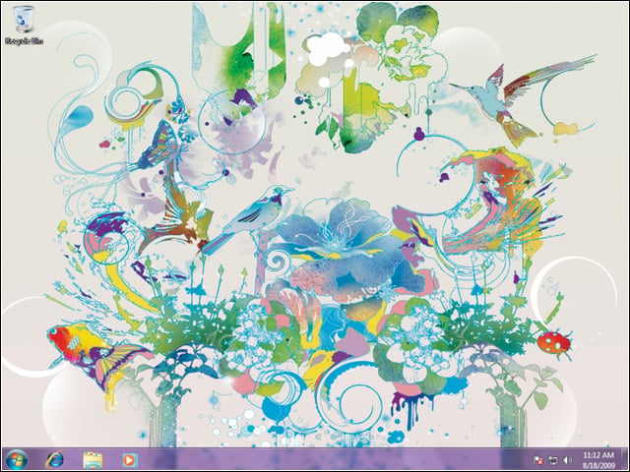Open the Windows Start menu orb
630x472 pixels.
coord(17,459)
